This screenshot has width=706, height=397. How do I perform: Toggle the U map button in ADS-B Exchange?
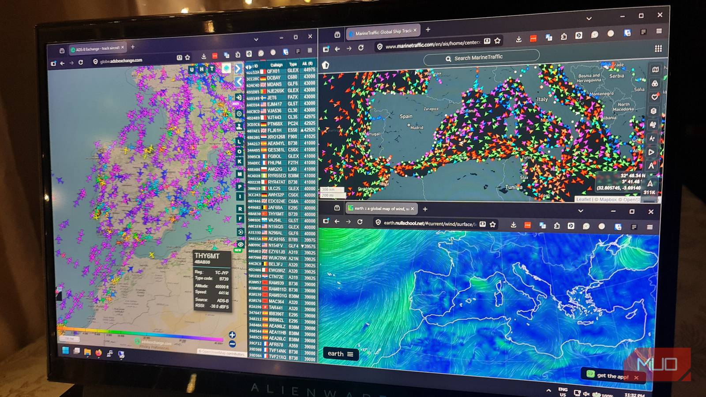[x=192, y=70]
